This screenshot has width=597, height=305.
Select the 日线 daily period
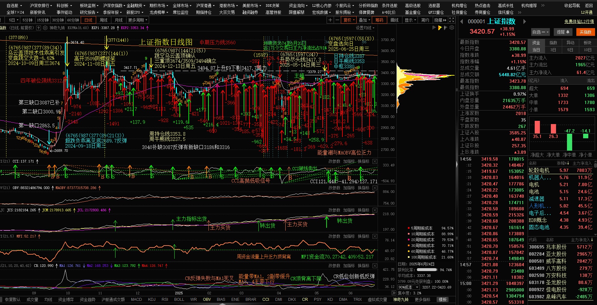click(88, 20)
